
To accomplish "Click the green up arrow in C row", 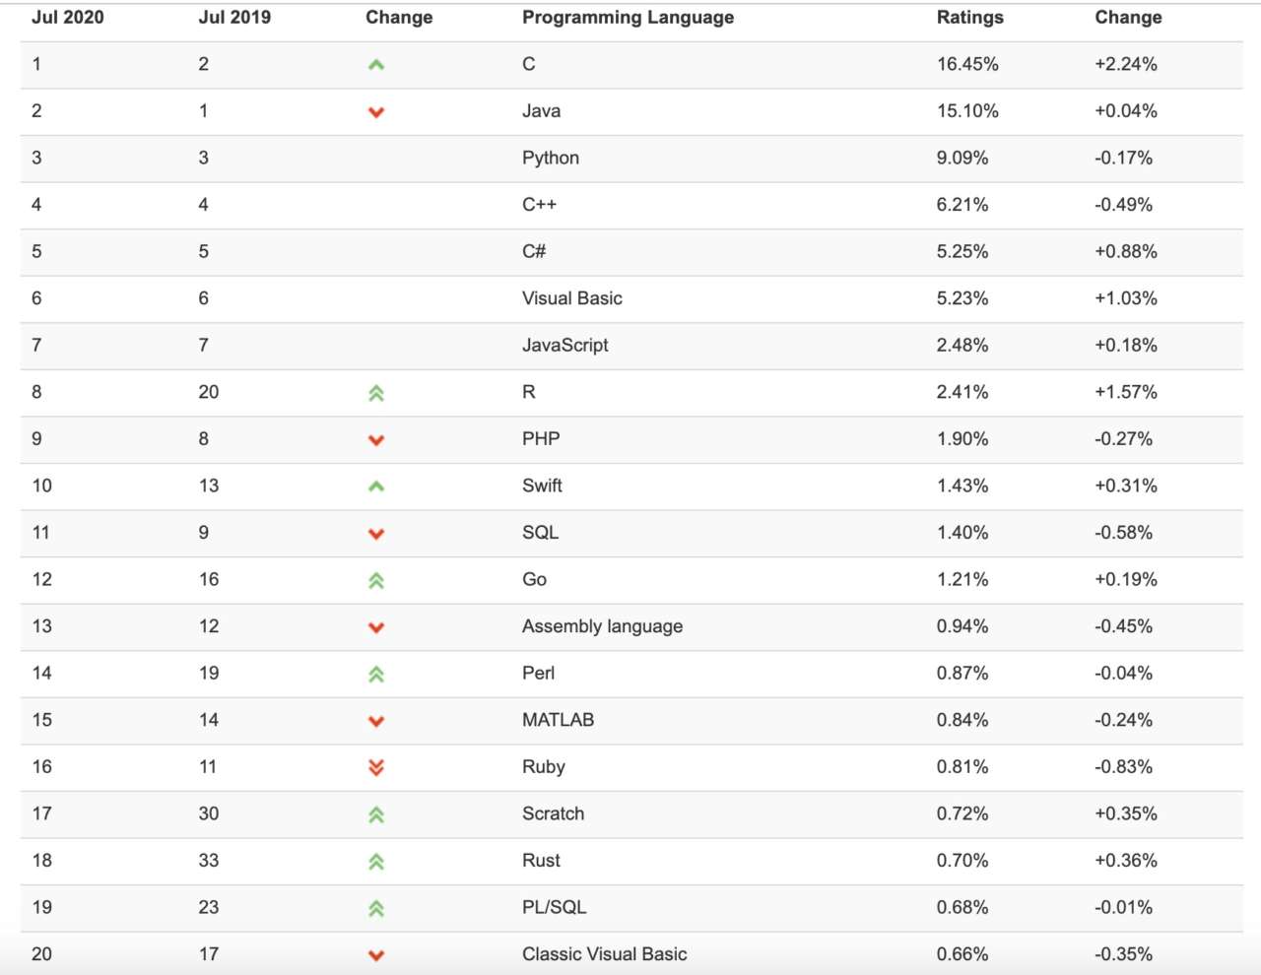I will tap(375, 65).
